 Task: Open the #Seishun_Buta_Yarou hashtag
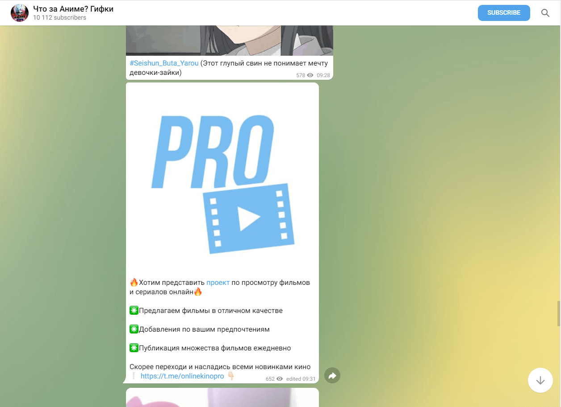164,63
